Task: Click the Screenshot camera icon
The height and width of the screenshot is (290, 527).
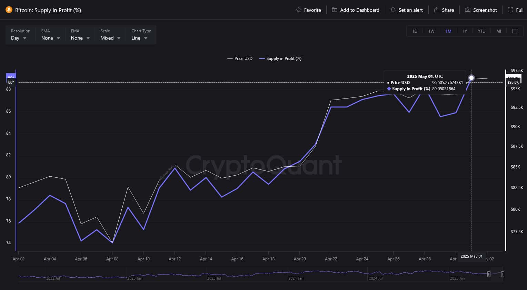Action: point(467,10)
